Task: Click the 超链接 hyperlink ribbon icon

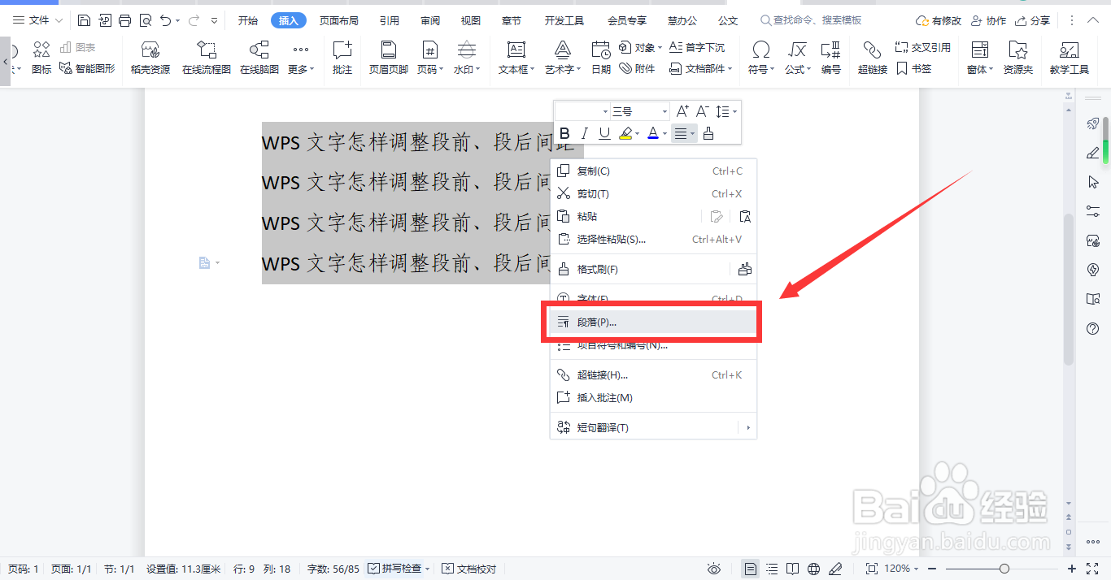Action: click(873, 58)
